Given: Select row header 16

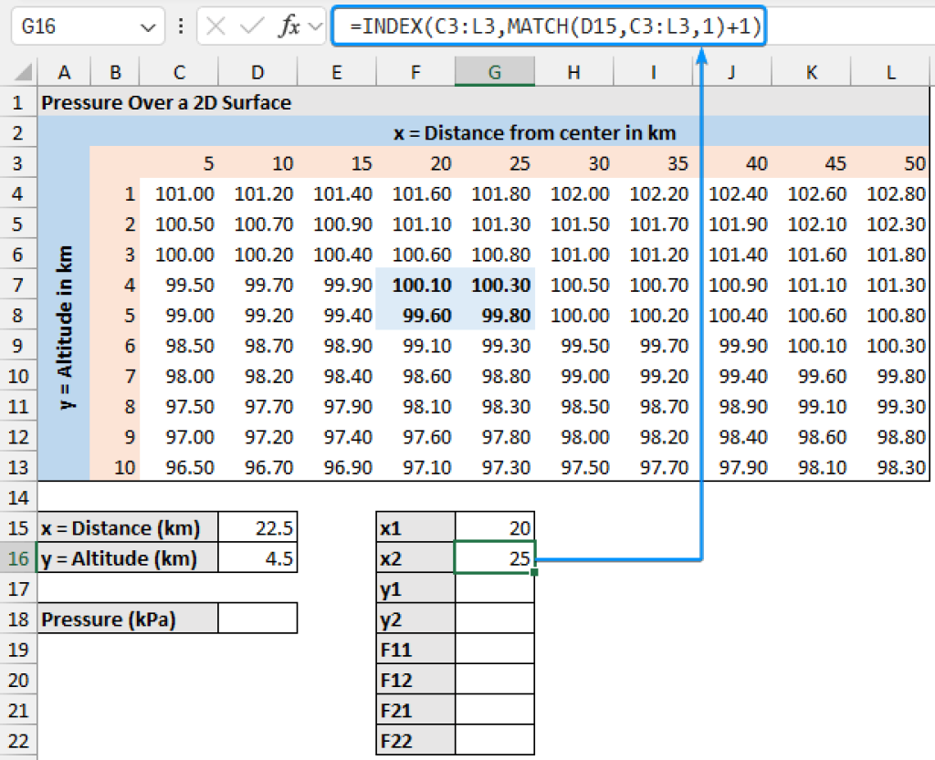Looking at the screenshot, I should (18, 557).
